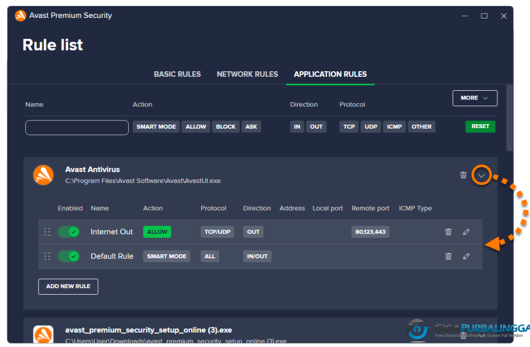Switch to the BASIC RULES tab
530x347 pixels.
177,74
